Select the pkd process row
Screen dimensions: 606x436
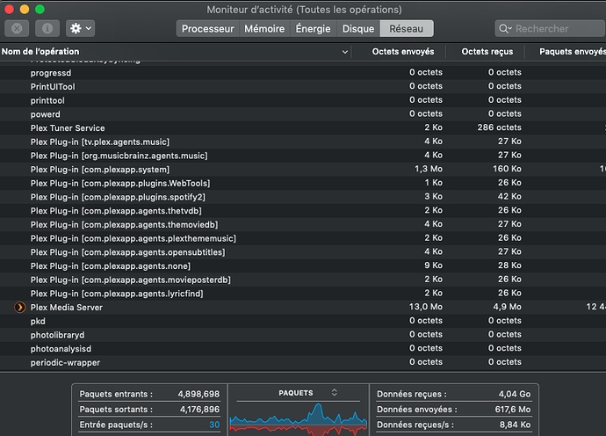303,321
